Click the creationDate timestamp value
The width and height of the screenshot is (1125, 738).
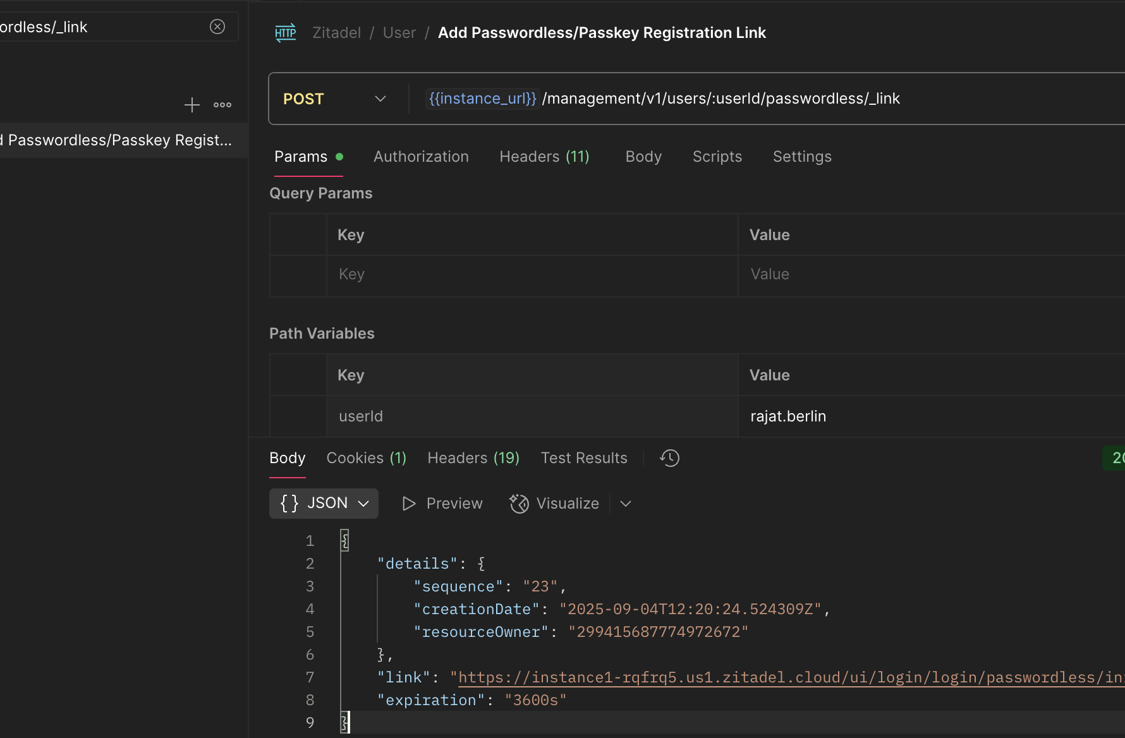[x=690, y=609]
